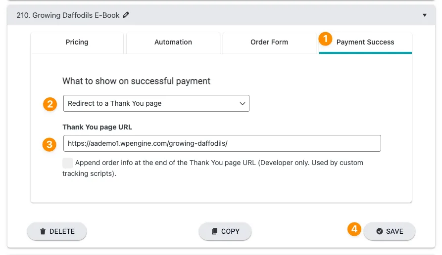
Task: Click orange step 3 badge
Action: (x=49, y=144)
